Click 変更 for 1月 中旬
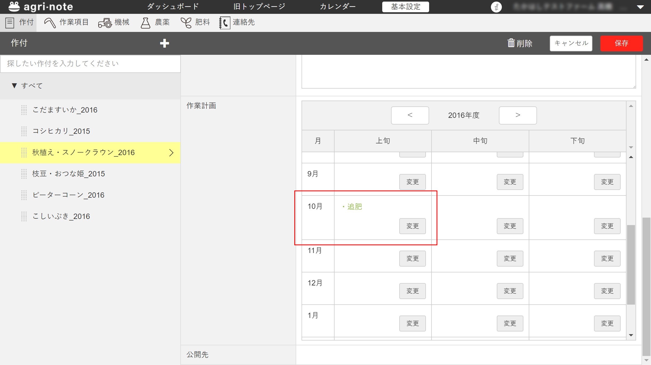The width and height of the screenshot is (651, 365). tap(510, 323)
